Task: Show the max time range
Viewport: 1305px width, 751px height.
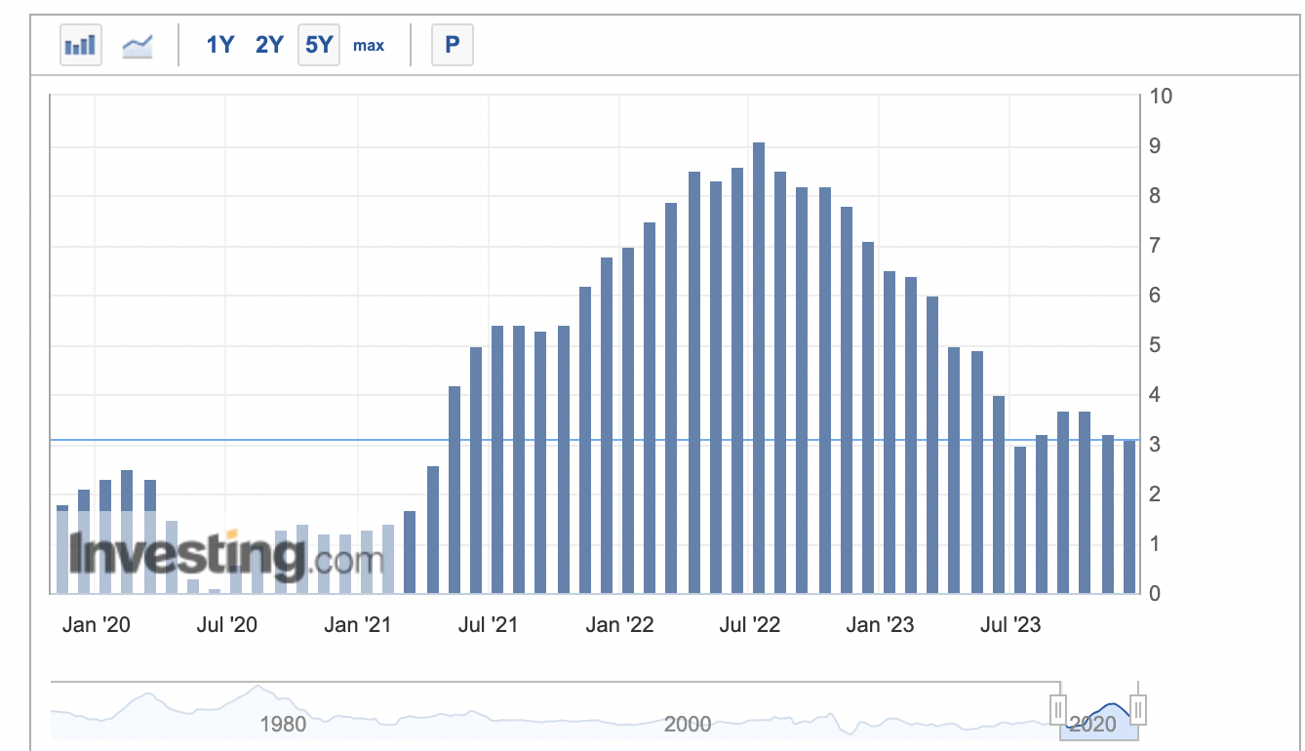Action: tap(369, 45)
